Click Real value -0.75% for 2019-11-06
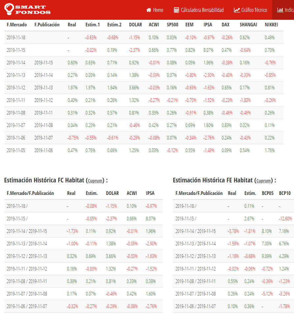The height and width of the screenshot is (315, 294). tap(73, 138)
